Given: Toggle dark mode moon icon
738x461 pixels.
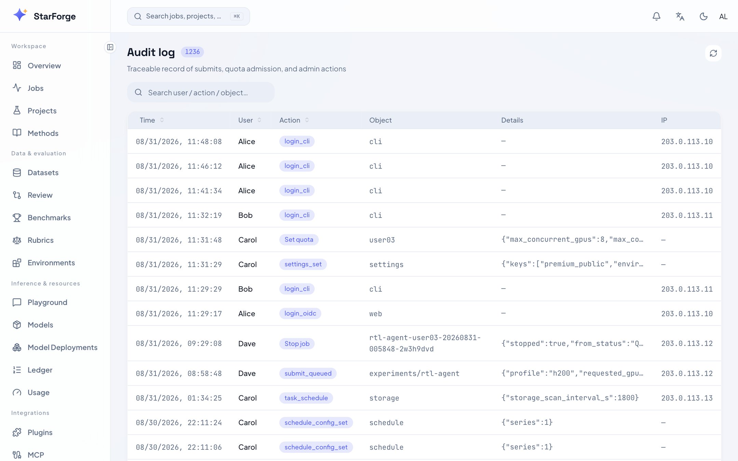Looking at the screenshot, I should click(703, 16).
